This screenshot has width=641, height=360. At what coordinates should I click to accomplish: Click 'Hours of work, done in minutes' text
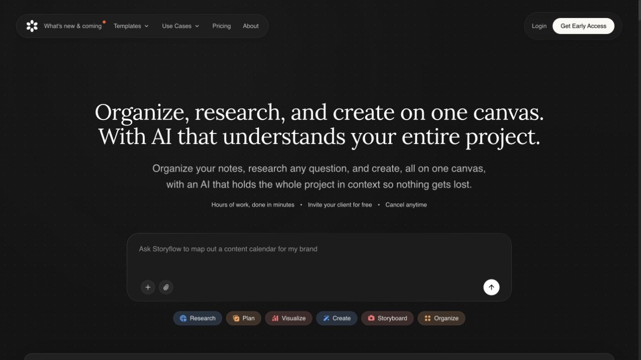click(x=253, y=205)
